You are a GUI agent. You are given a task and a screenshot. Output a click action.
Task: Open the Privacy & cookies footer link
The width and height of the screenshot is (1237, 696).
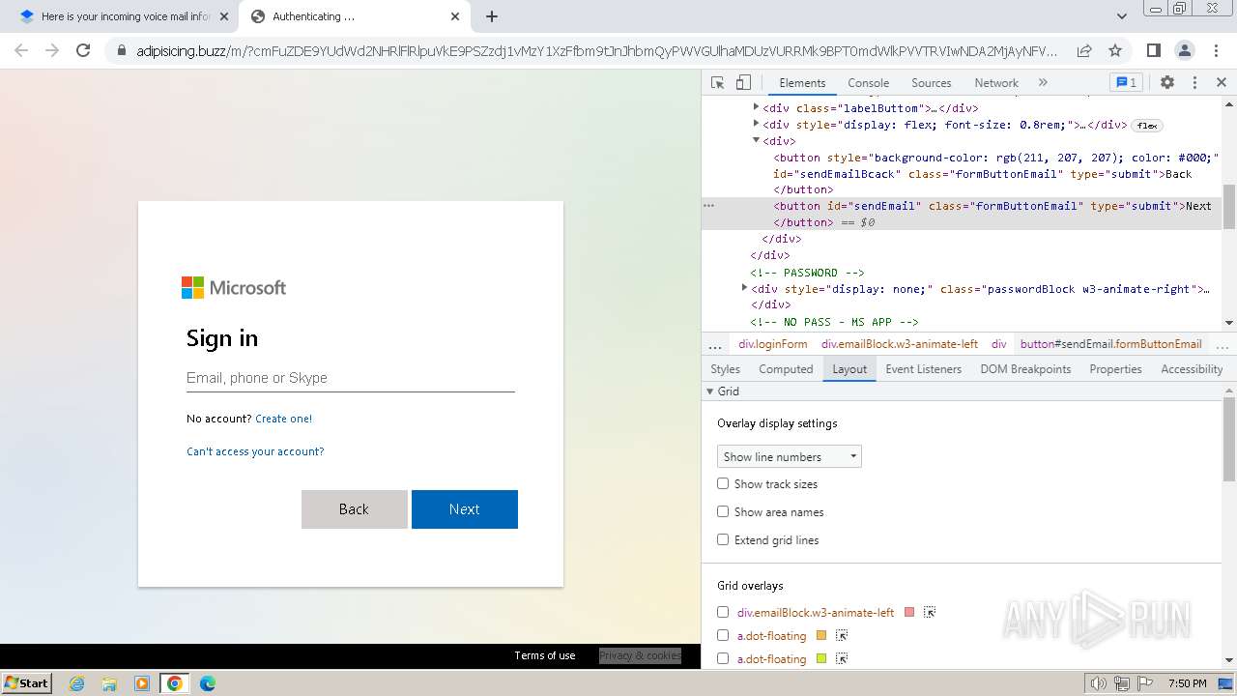tap(640, 655)
